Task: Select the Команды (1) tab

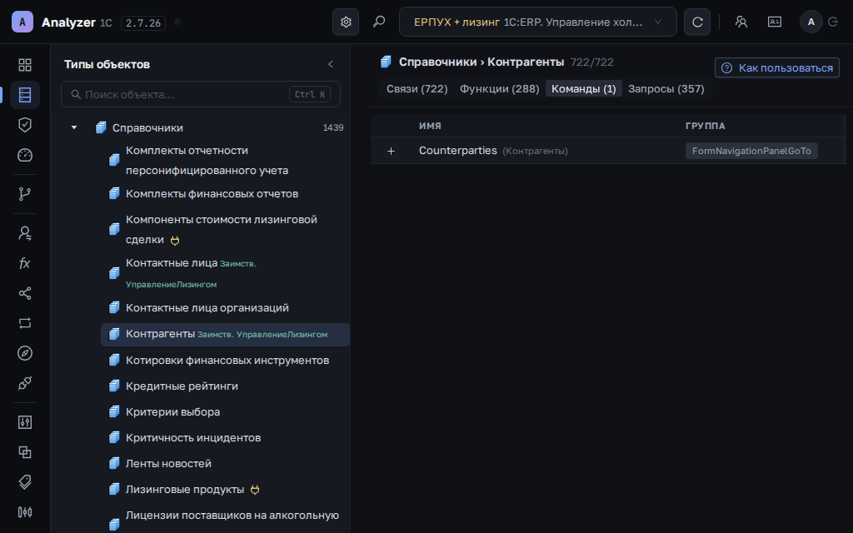Action: [x=584, y=88]
